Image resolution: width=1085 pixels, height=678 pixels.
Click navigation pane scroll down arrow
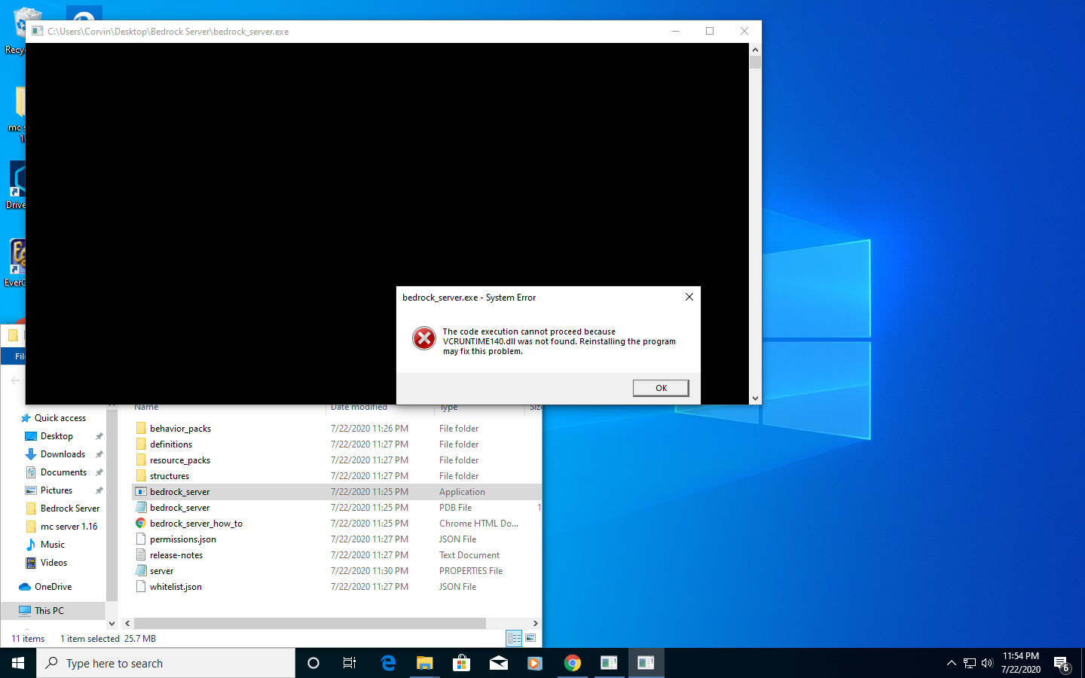pos(112,623)
